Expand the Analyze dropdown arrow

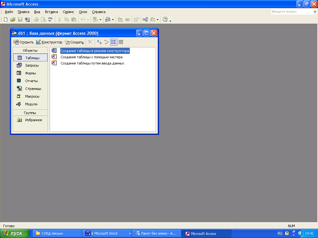click(113, 20)
